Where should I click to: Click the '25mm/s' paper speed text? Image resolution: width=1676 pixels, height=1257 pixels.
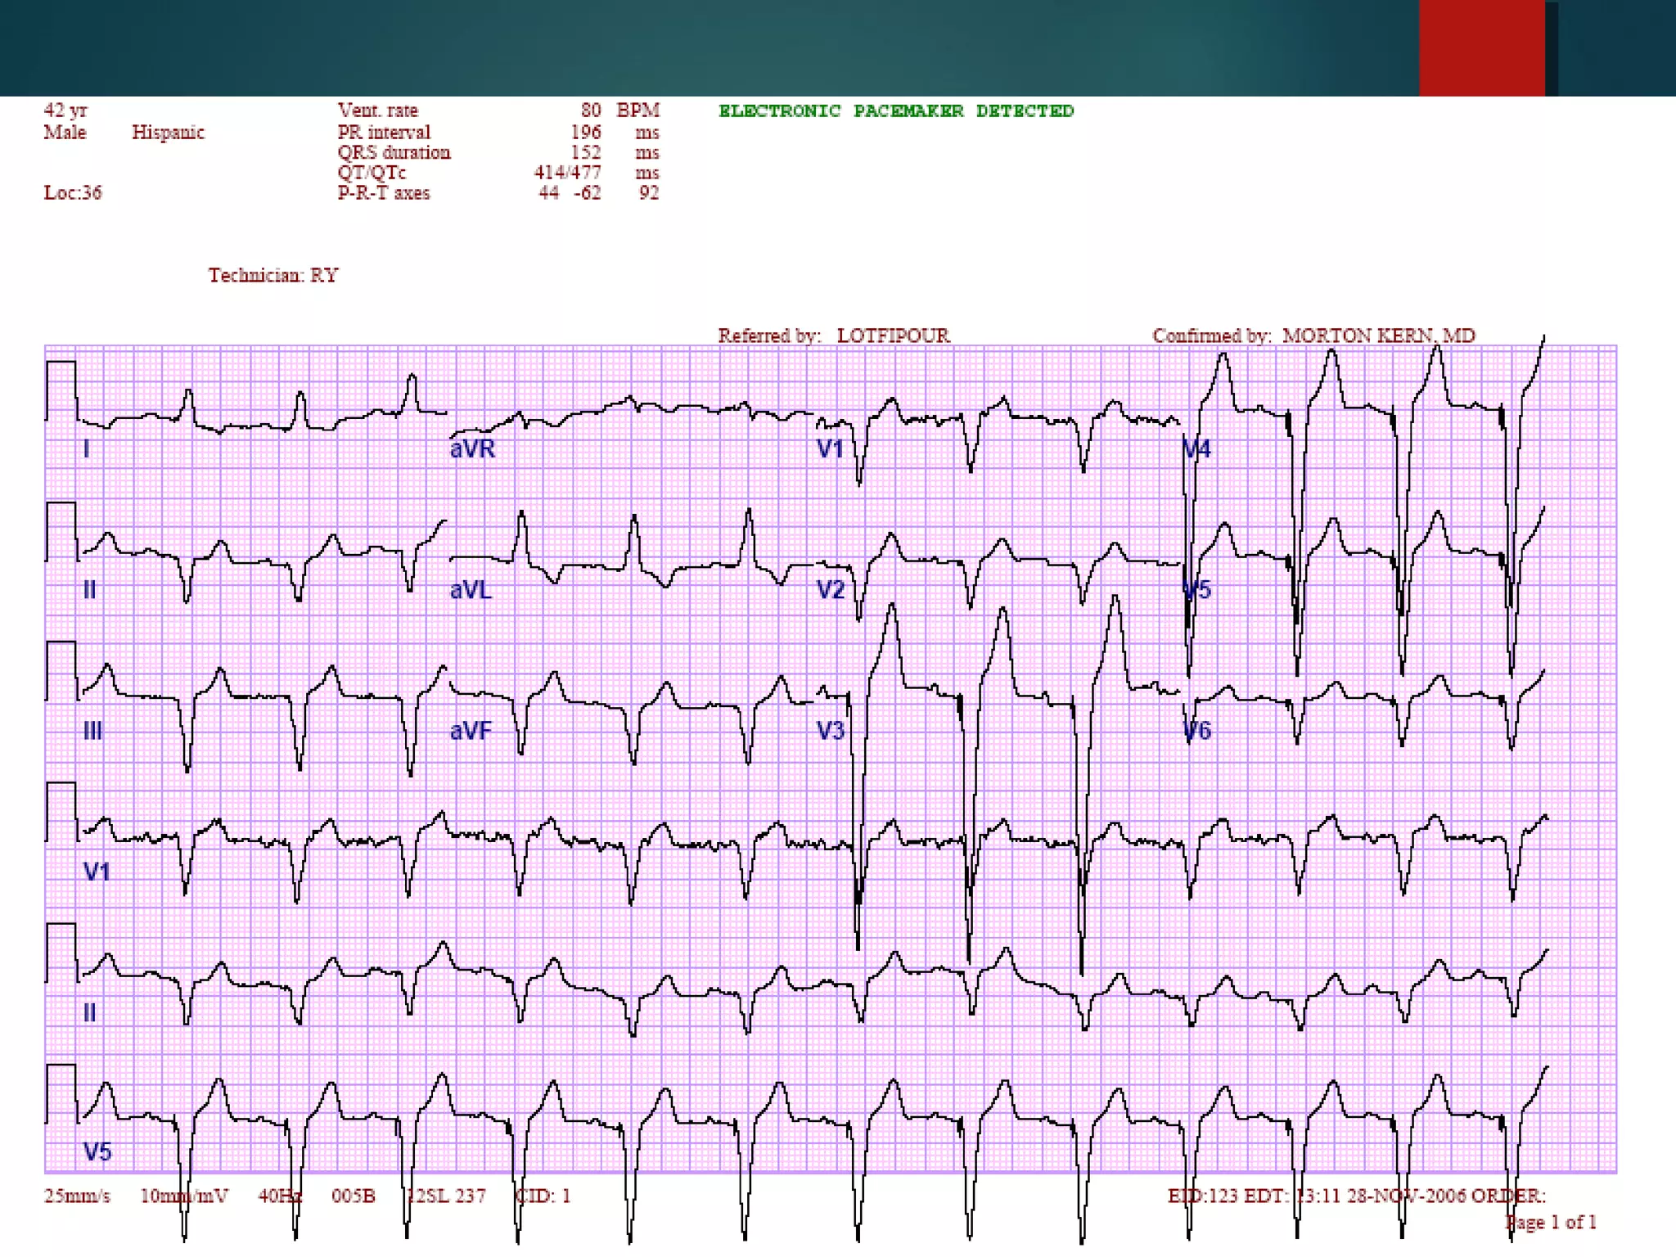click(x=77, y=1196)
